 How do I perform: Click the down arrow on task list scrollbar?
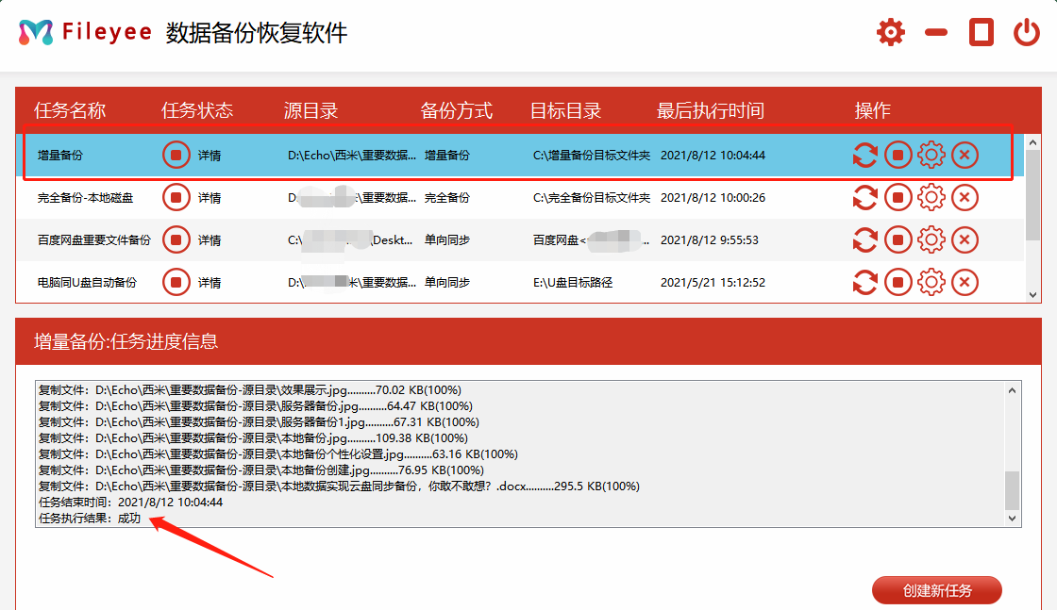tap(1032, 294)
